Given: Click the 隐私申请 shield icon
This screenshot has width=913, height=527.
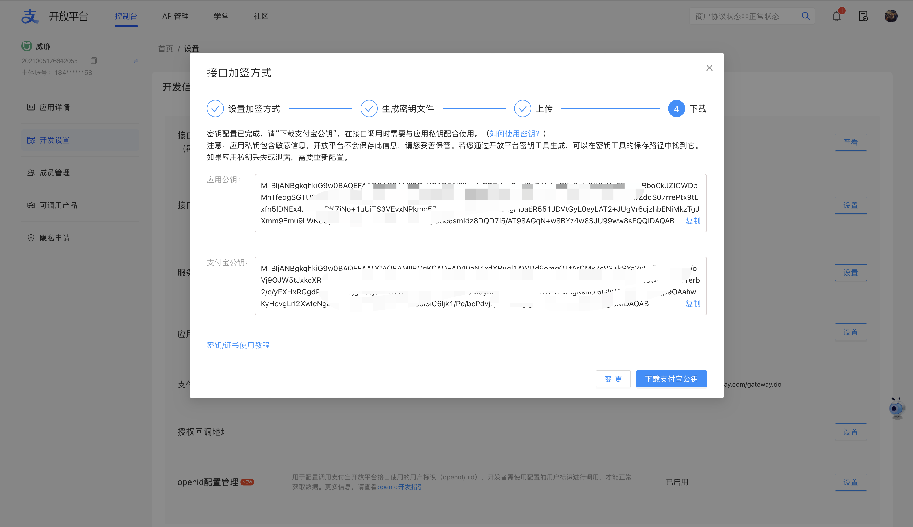Looking at the screenshot, I should click(31, 238).
